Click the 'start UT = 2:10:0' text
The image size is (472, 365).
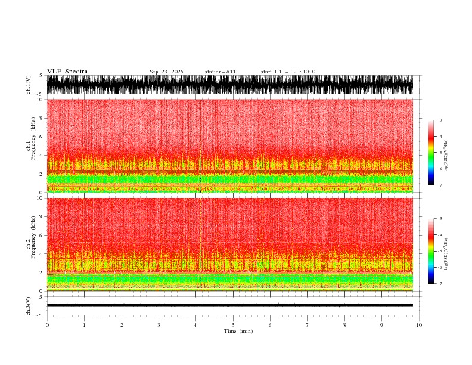[288, 72]
